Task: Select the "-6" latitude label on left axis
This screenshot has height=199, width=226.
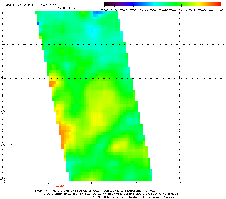Action: (2, 111)
